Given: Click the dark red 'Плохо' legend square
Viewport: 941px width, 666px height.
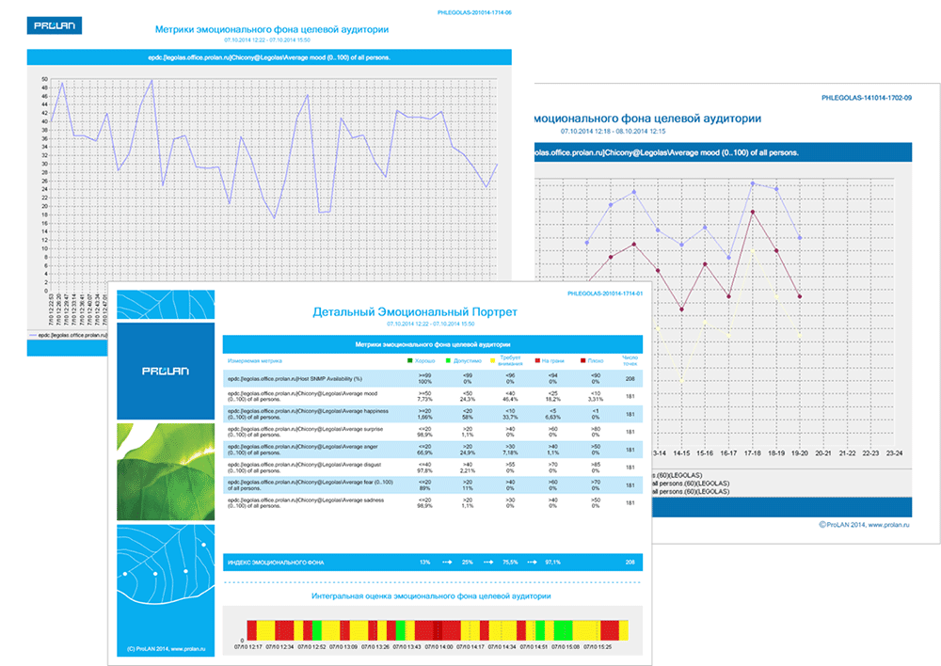Looking at the screenshot, I should point(583,360).
